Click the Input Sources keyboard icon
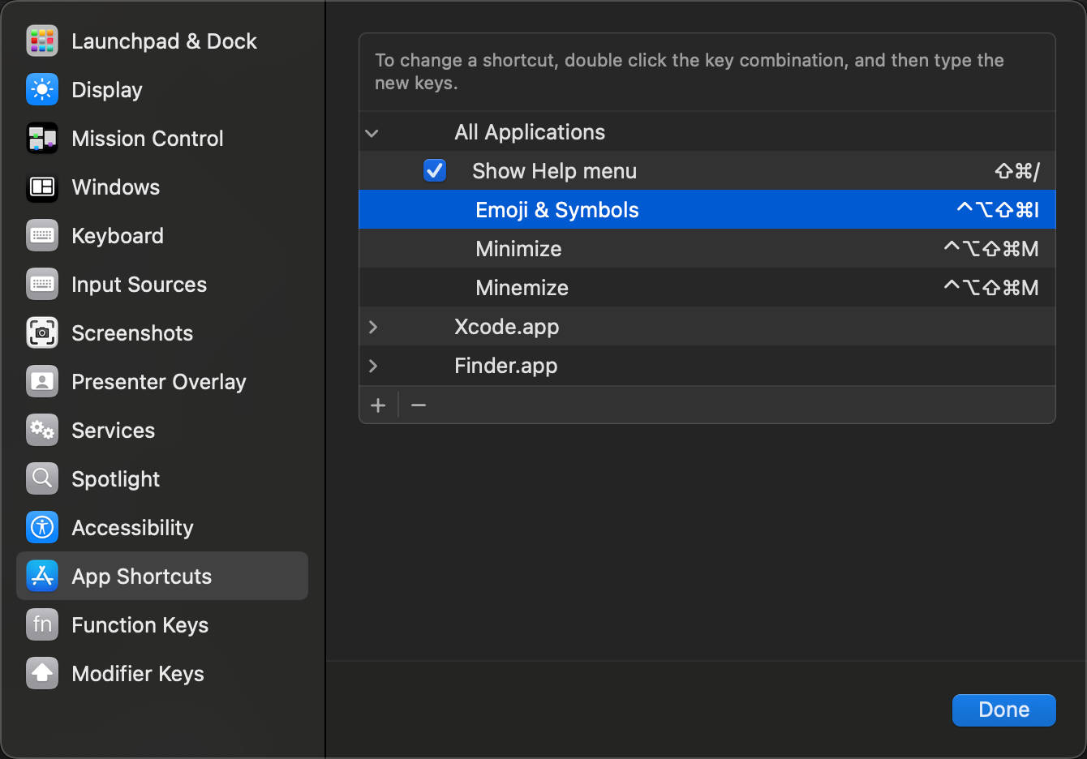1087x759 pixels. coord(42,285)
